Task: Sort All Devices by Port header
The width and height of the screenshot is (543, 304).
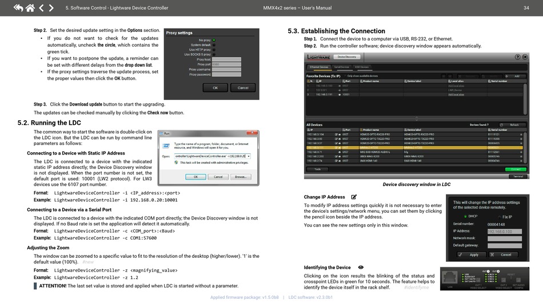Action: coord(350,130)
